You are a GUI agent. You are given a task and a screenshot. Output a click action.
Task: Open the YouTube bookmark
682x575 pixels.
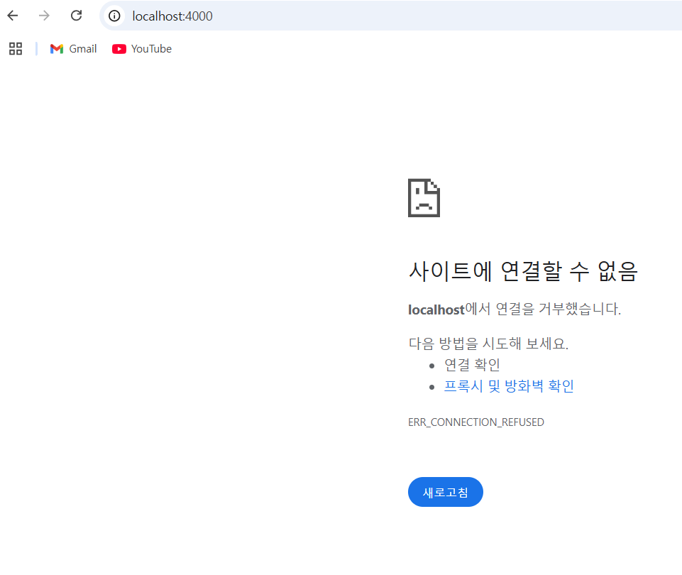tap(142, 49)
